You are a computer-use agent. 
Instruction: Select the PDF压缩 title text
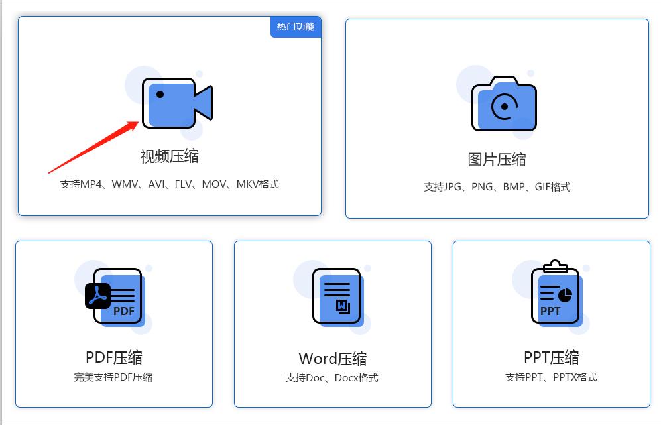click(114, 357)
